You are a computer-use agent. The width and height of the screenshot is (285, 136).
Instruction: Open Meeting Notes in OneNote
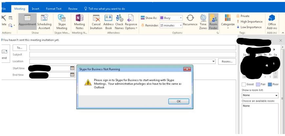coord(79,21)
